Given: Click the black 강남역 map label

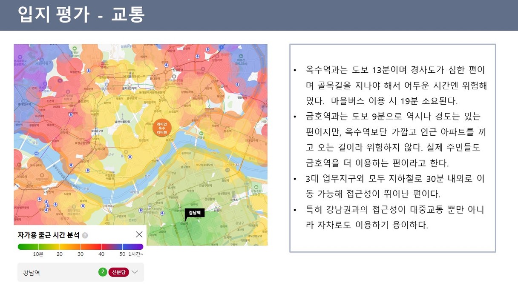Looking at the screenshot, I should tap(195, 212).
